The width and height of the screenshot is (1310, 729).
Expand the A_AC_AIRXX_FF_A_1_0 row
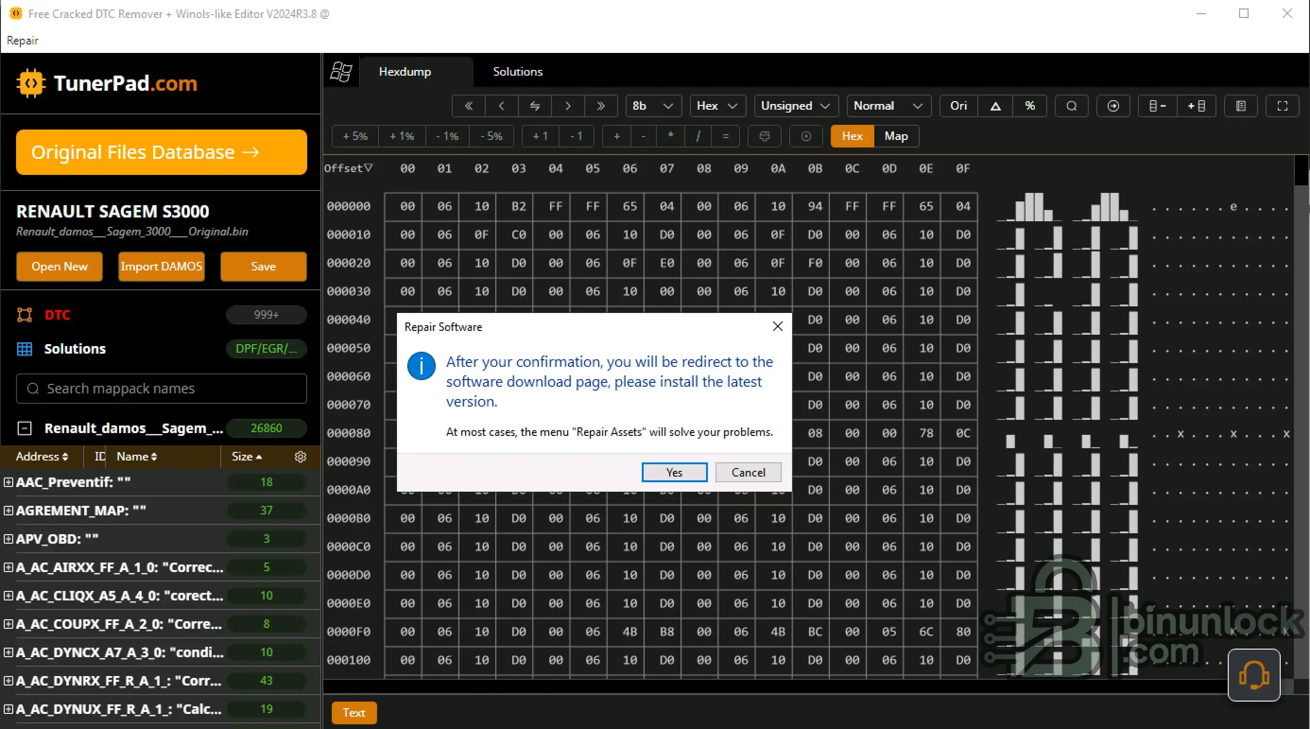(x=8, y=567)
